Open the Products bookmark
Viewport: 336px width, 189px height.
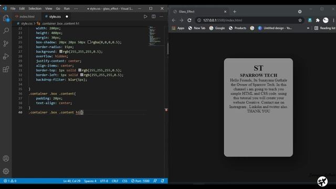click(x=237, y=28)
